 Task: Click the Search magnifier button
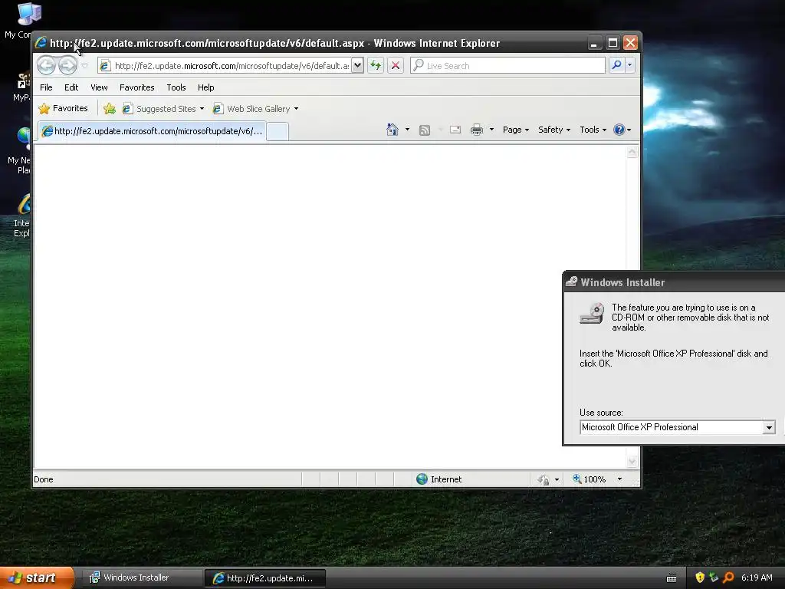[617, 65]
